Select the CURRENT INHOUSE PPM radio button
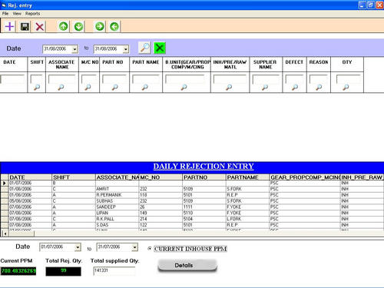The width and height of the screenshot is (384, 288). (150, 249)
